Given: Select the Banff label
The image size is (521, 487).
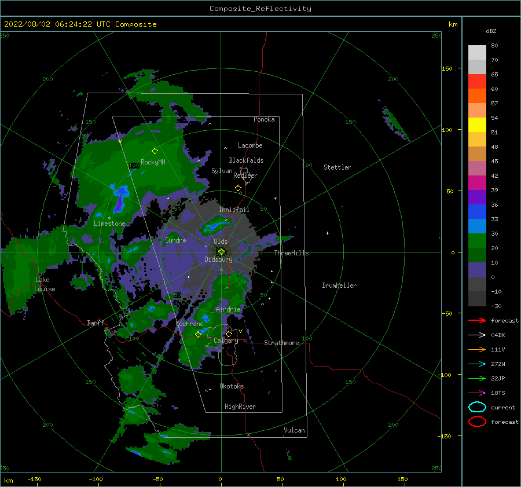Looking at the screenshot, I should (96, 323).
